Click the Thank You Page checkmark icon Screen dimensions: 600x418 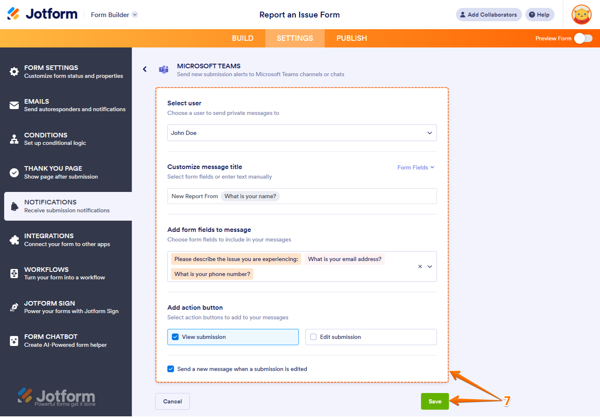pos(14,172)
